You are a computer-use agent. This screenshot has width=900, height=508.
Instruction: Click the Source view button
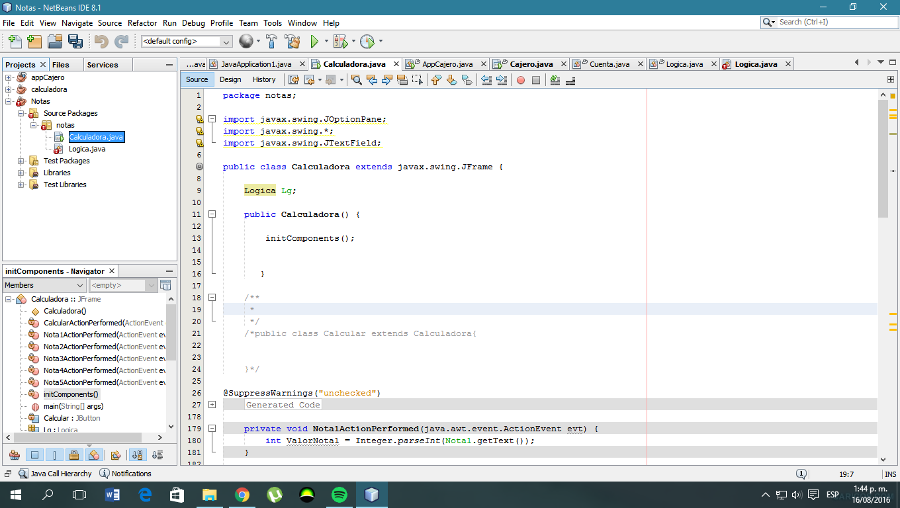[197, 79]
